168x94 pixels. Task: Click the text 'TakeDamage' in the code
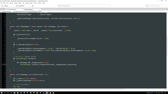[25, 26]
